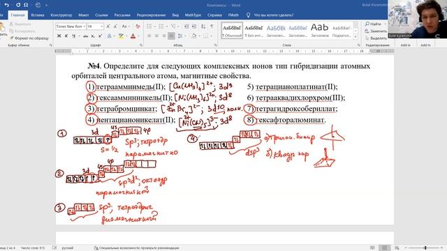Clear all formatting eraser icon
Viewport: 447px width, 251px height.
pyautogui.click(x=138, y=26)
